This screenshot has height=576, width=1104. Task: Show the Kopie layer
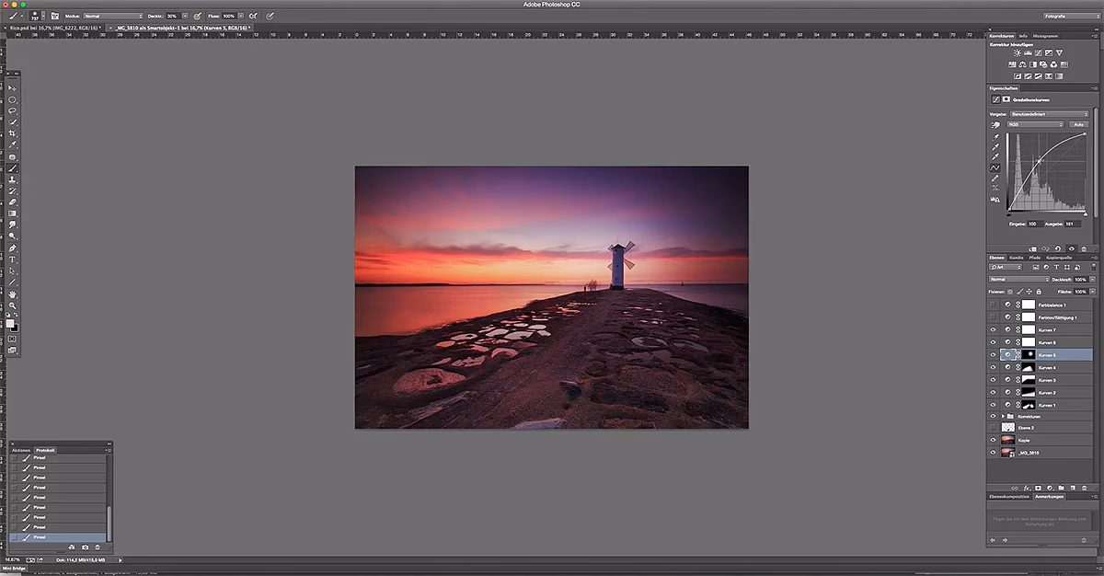coord(993,440)
